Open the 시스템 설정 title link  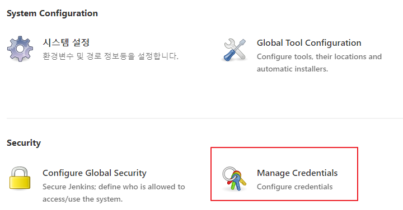point(66,42)
